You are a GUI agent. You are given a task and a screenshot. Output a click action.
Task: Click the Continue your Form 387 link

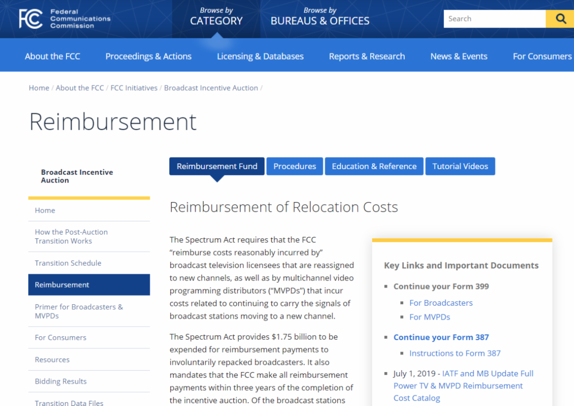[x=441, y=337]
